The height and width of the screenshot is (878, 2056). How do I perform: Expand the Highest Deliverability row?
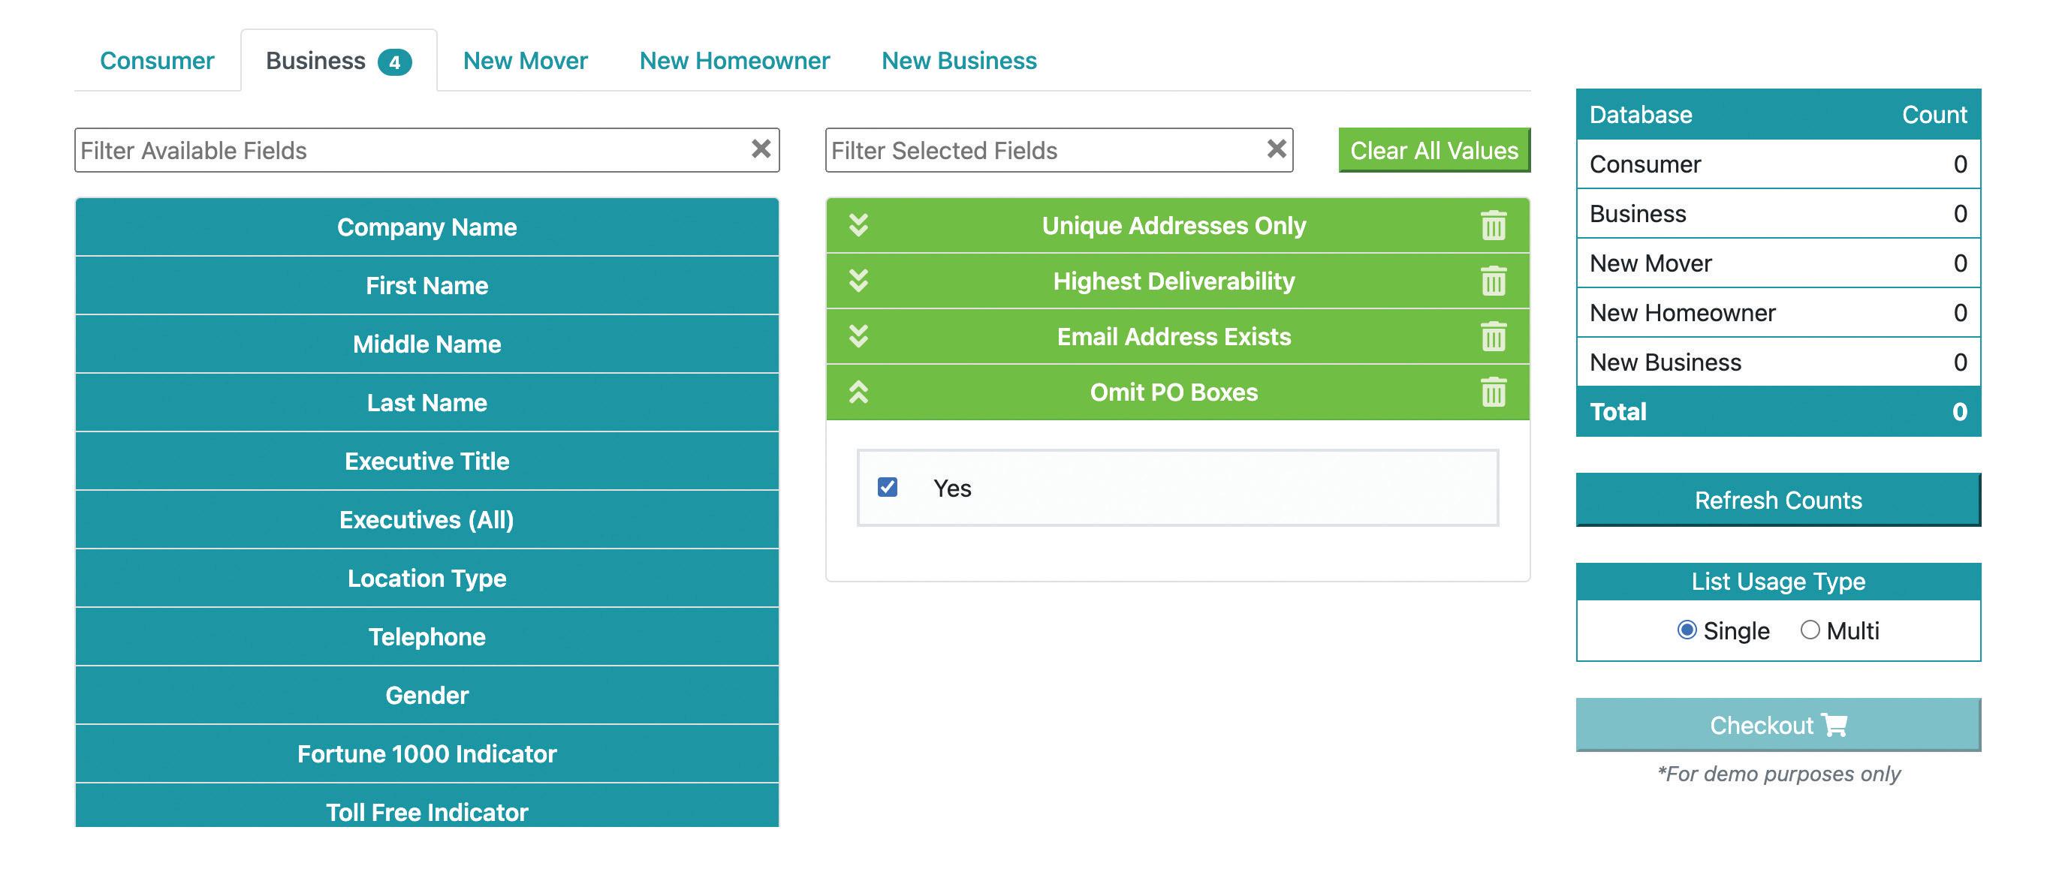[x=858, y=281]
